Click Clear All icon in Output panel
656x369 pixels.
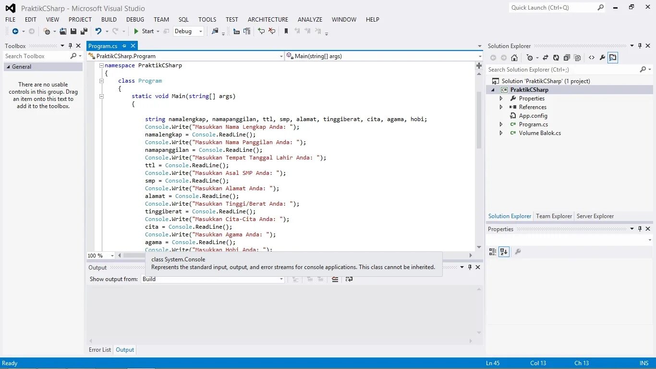[335, 279]
